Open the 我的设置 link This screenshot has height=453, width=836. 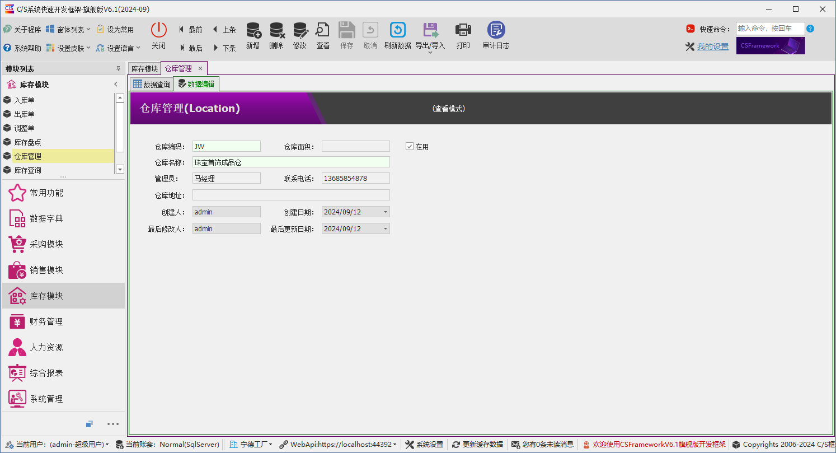click(x=712, y=46)
